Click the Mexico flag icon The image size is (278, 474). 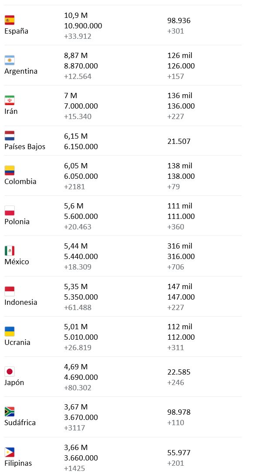click(x=10, y=251)
